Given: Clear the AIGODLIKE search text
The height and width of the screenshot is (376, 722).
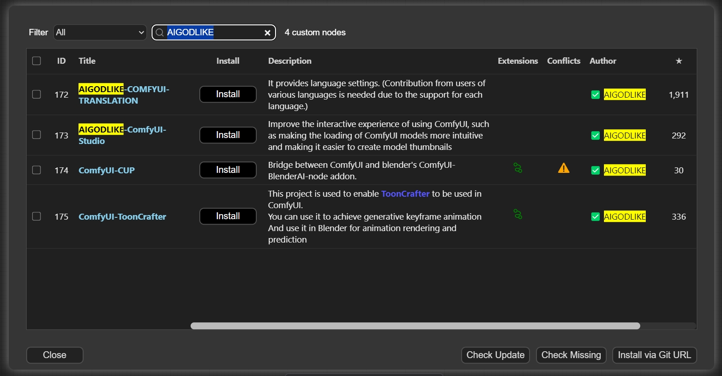Looking at the screenshot, I should pyautogui.click(x=267, y=33).
